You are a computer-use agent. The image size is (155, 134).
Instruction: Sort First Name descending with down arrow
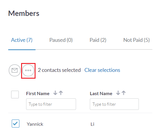pos(55,93)
